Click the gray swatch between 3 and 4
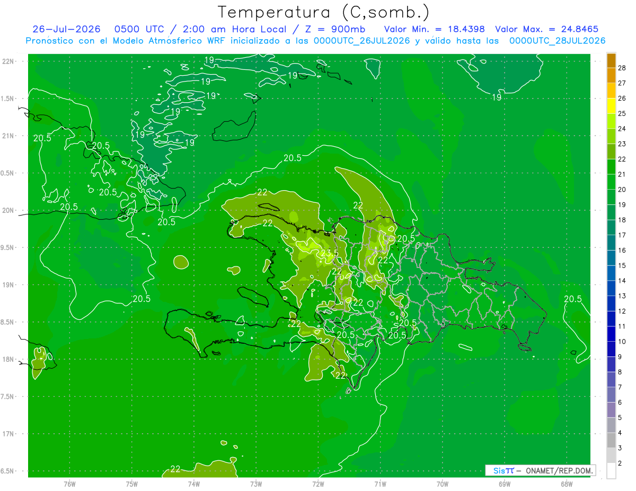 (611, 440)
